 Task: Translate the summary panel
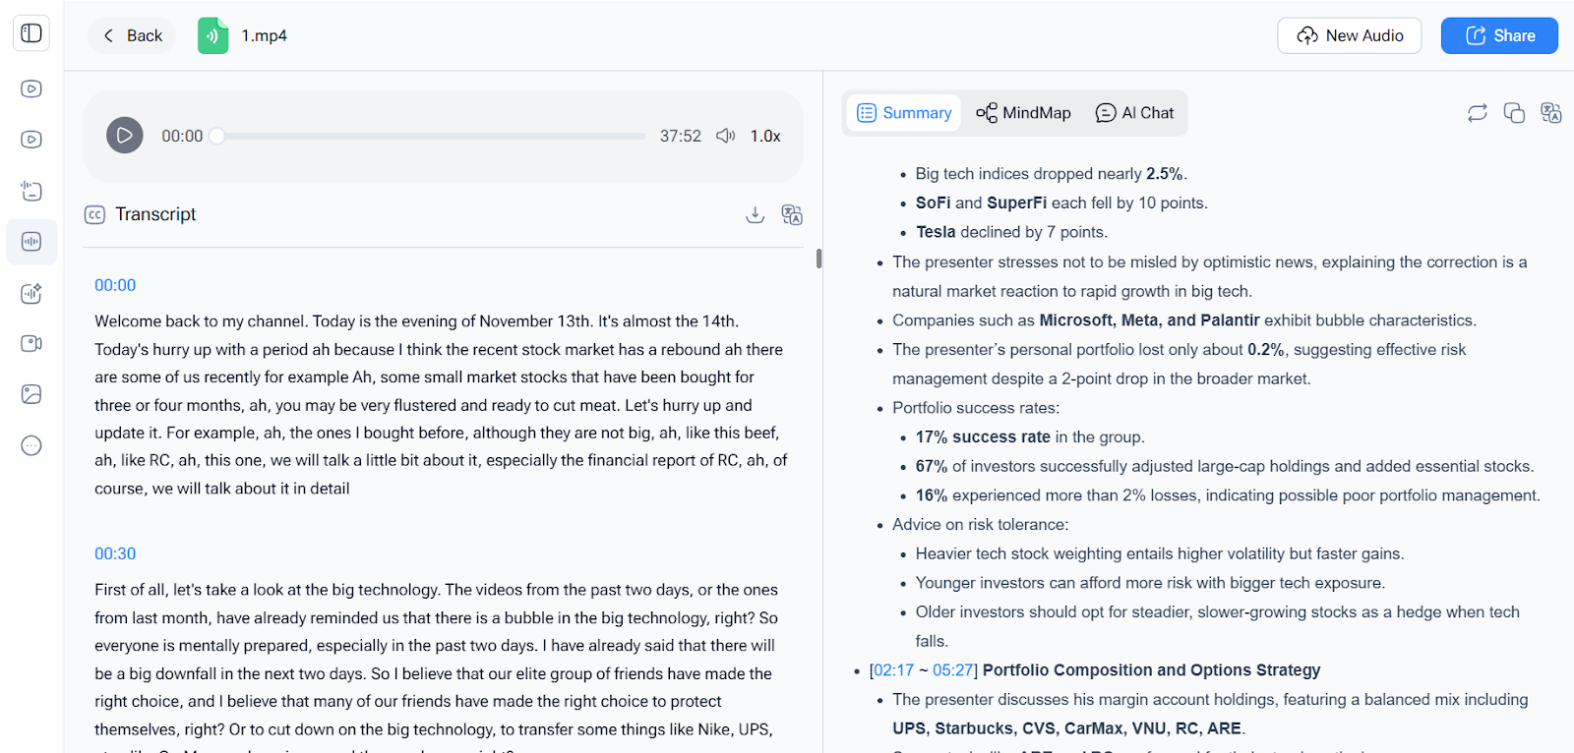(1551, 113)
